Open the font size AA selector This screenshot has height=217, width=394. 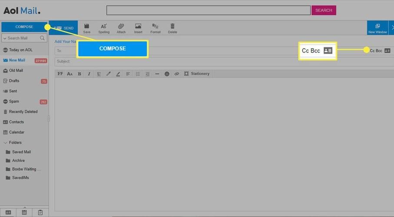click(x=70, y=74)
